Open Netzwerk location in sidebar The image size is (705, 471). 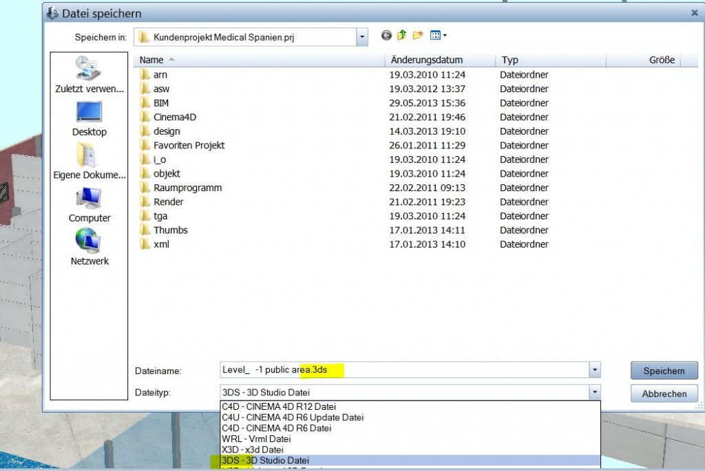click(90, 248)
